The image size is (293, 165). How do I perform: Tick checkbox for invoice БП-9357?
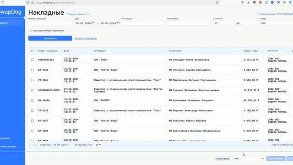coord(33,121)
